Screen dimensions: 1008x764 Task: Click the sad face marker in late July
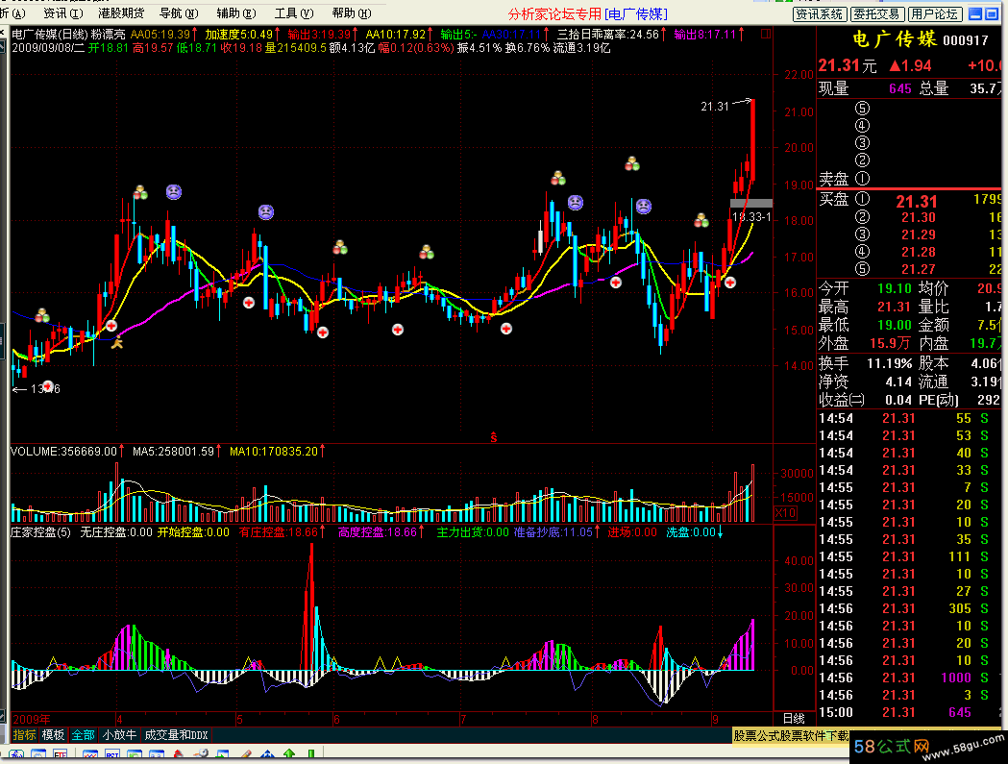576,203
